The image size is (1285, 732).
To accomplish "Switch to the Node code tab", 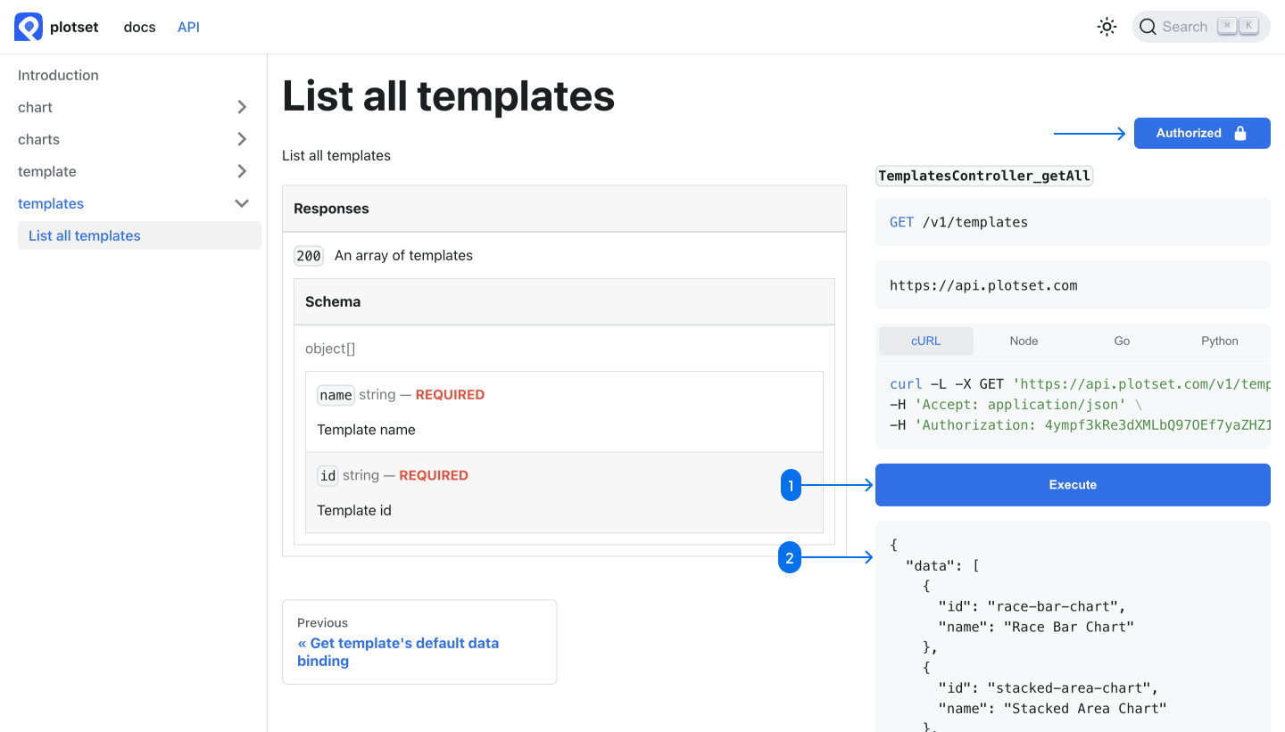I will [1024, 341].
